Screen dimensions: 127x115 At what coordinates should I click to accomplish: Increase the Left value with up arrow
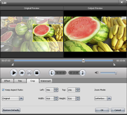(x=56, y=89)
